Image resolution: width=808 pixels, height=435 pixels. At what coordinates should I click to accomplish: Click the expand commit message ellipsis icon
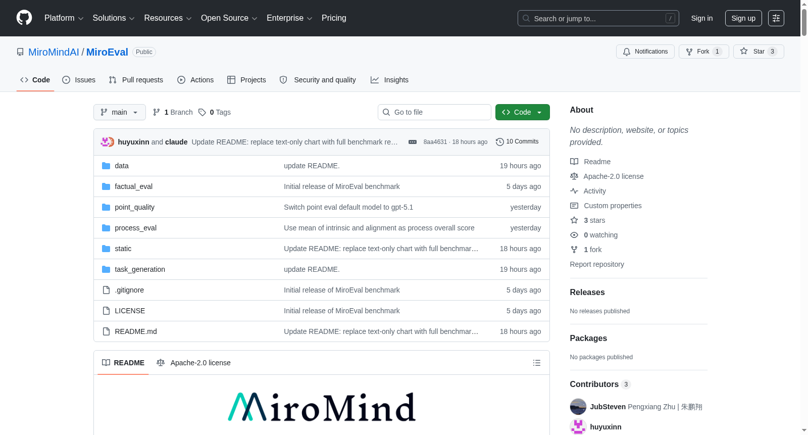(413, 142)
